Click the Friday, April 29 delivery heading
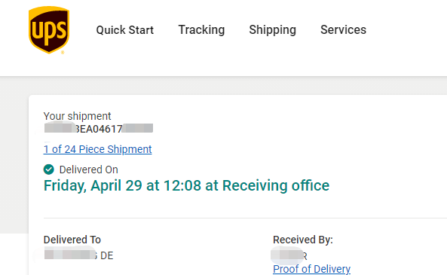Screen dimensions: 447x275 [186, 186]
